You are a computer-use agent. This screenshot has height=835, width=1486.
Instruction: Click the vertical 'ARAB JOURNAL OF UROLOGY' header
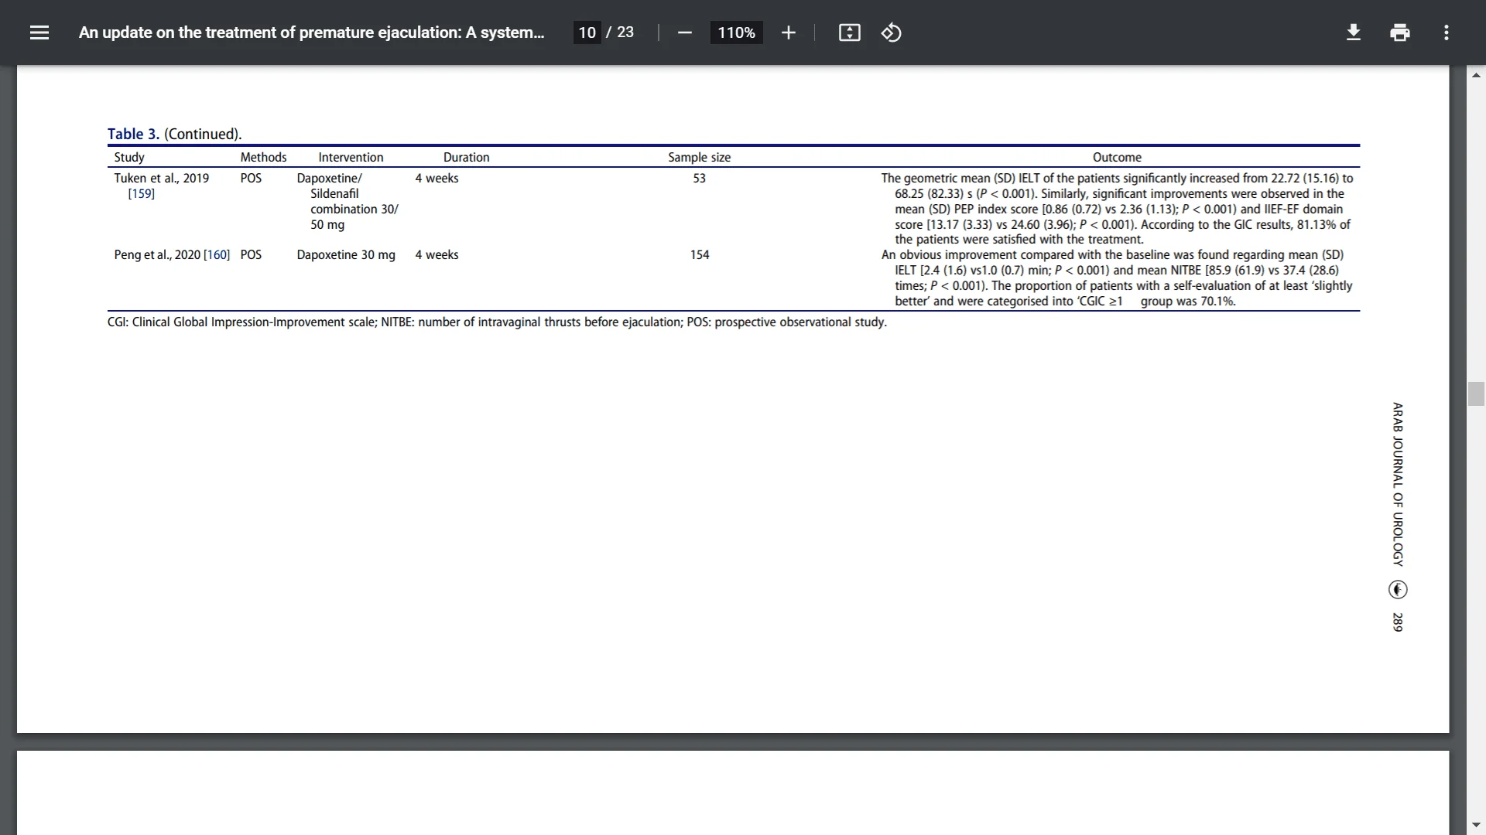(1398, 484)
